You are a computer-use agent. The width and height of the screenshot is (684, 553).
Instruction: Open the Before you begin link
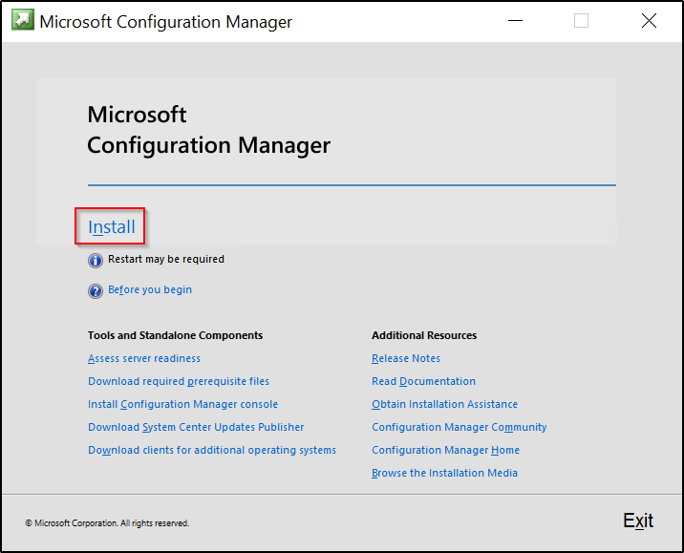pyautogui.click(x=150, y=289)
